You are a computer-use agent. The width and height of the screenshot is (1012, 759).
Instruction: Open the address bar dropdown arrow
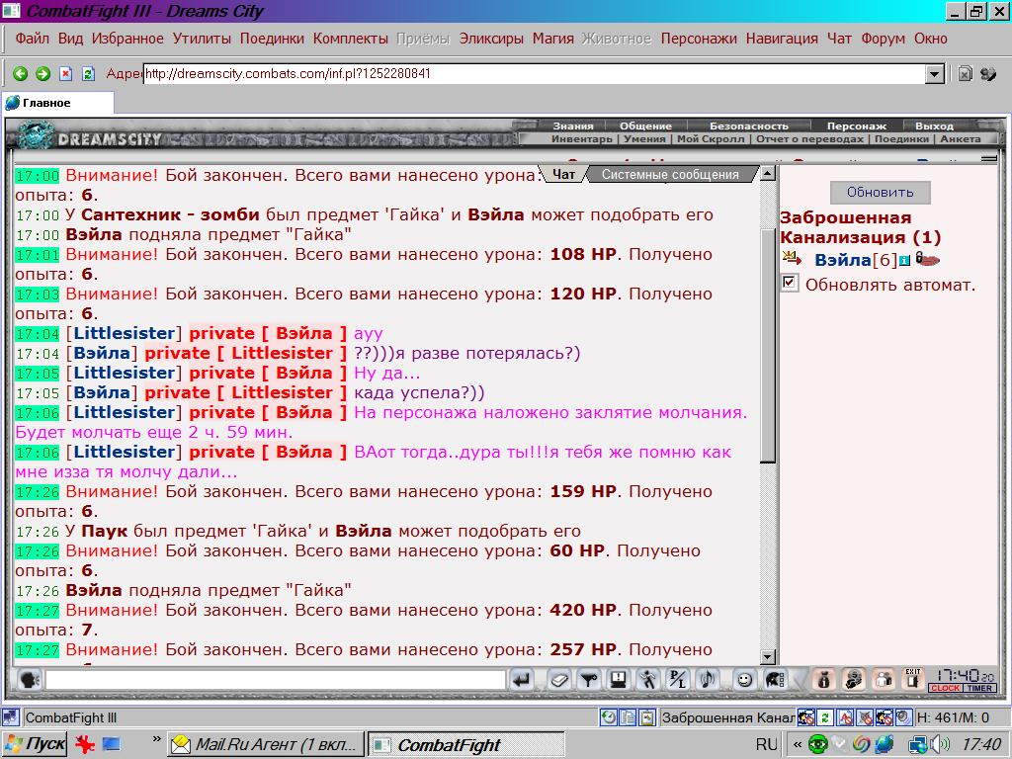934,74
